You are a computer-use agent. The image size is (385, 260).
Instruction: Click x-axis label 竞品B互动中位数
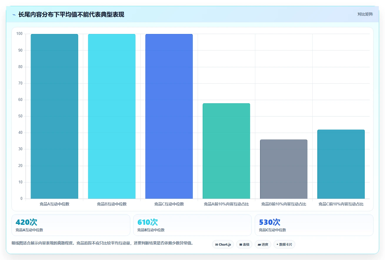(112, 204)
